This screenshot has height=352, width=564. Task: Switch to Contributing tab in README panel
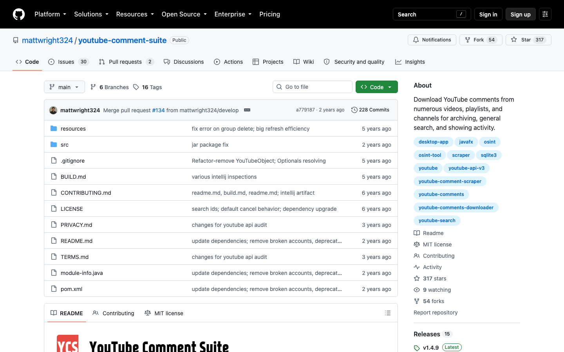click(x=114, y=313)
